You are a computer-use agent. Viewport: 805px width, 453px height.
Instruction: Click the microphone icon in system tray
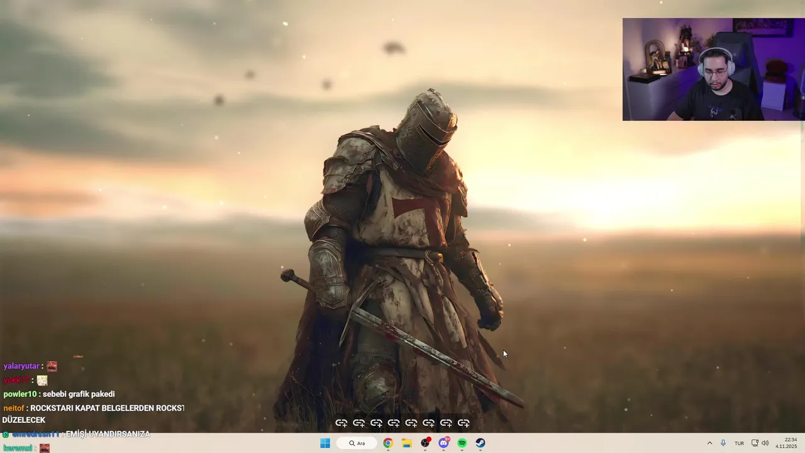pos(723,443)
